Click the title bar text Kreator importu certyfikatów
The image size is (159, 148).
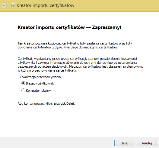coord(45,5)
